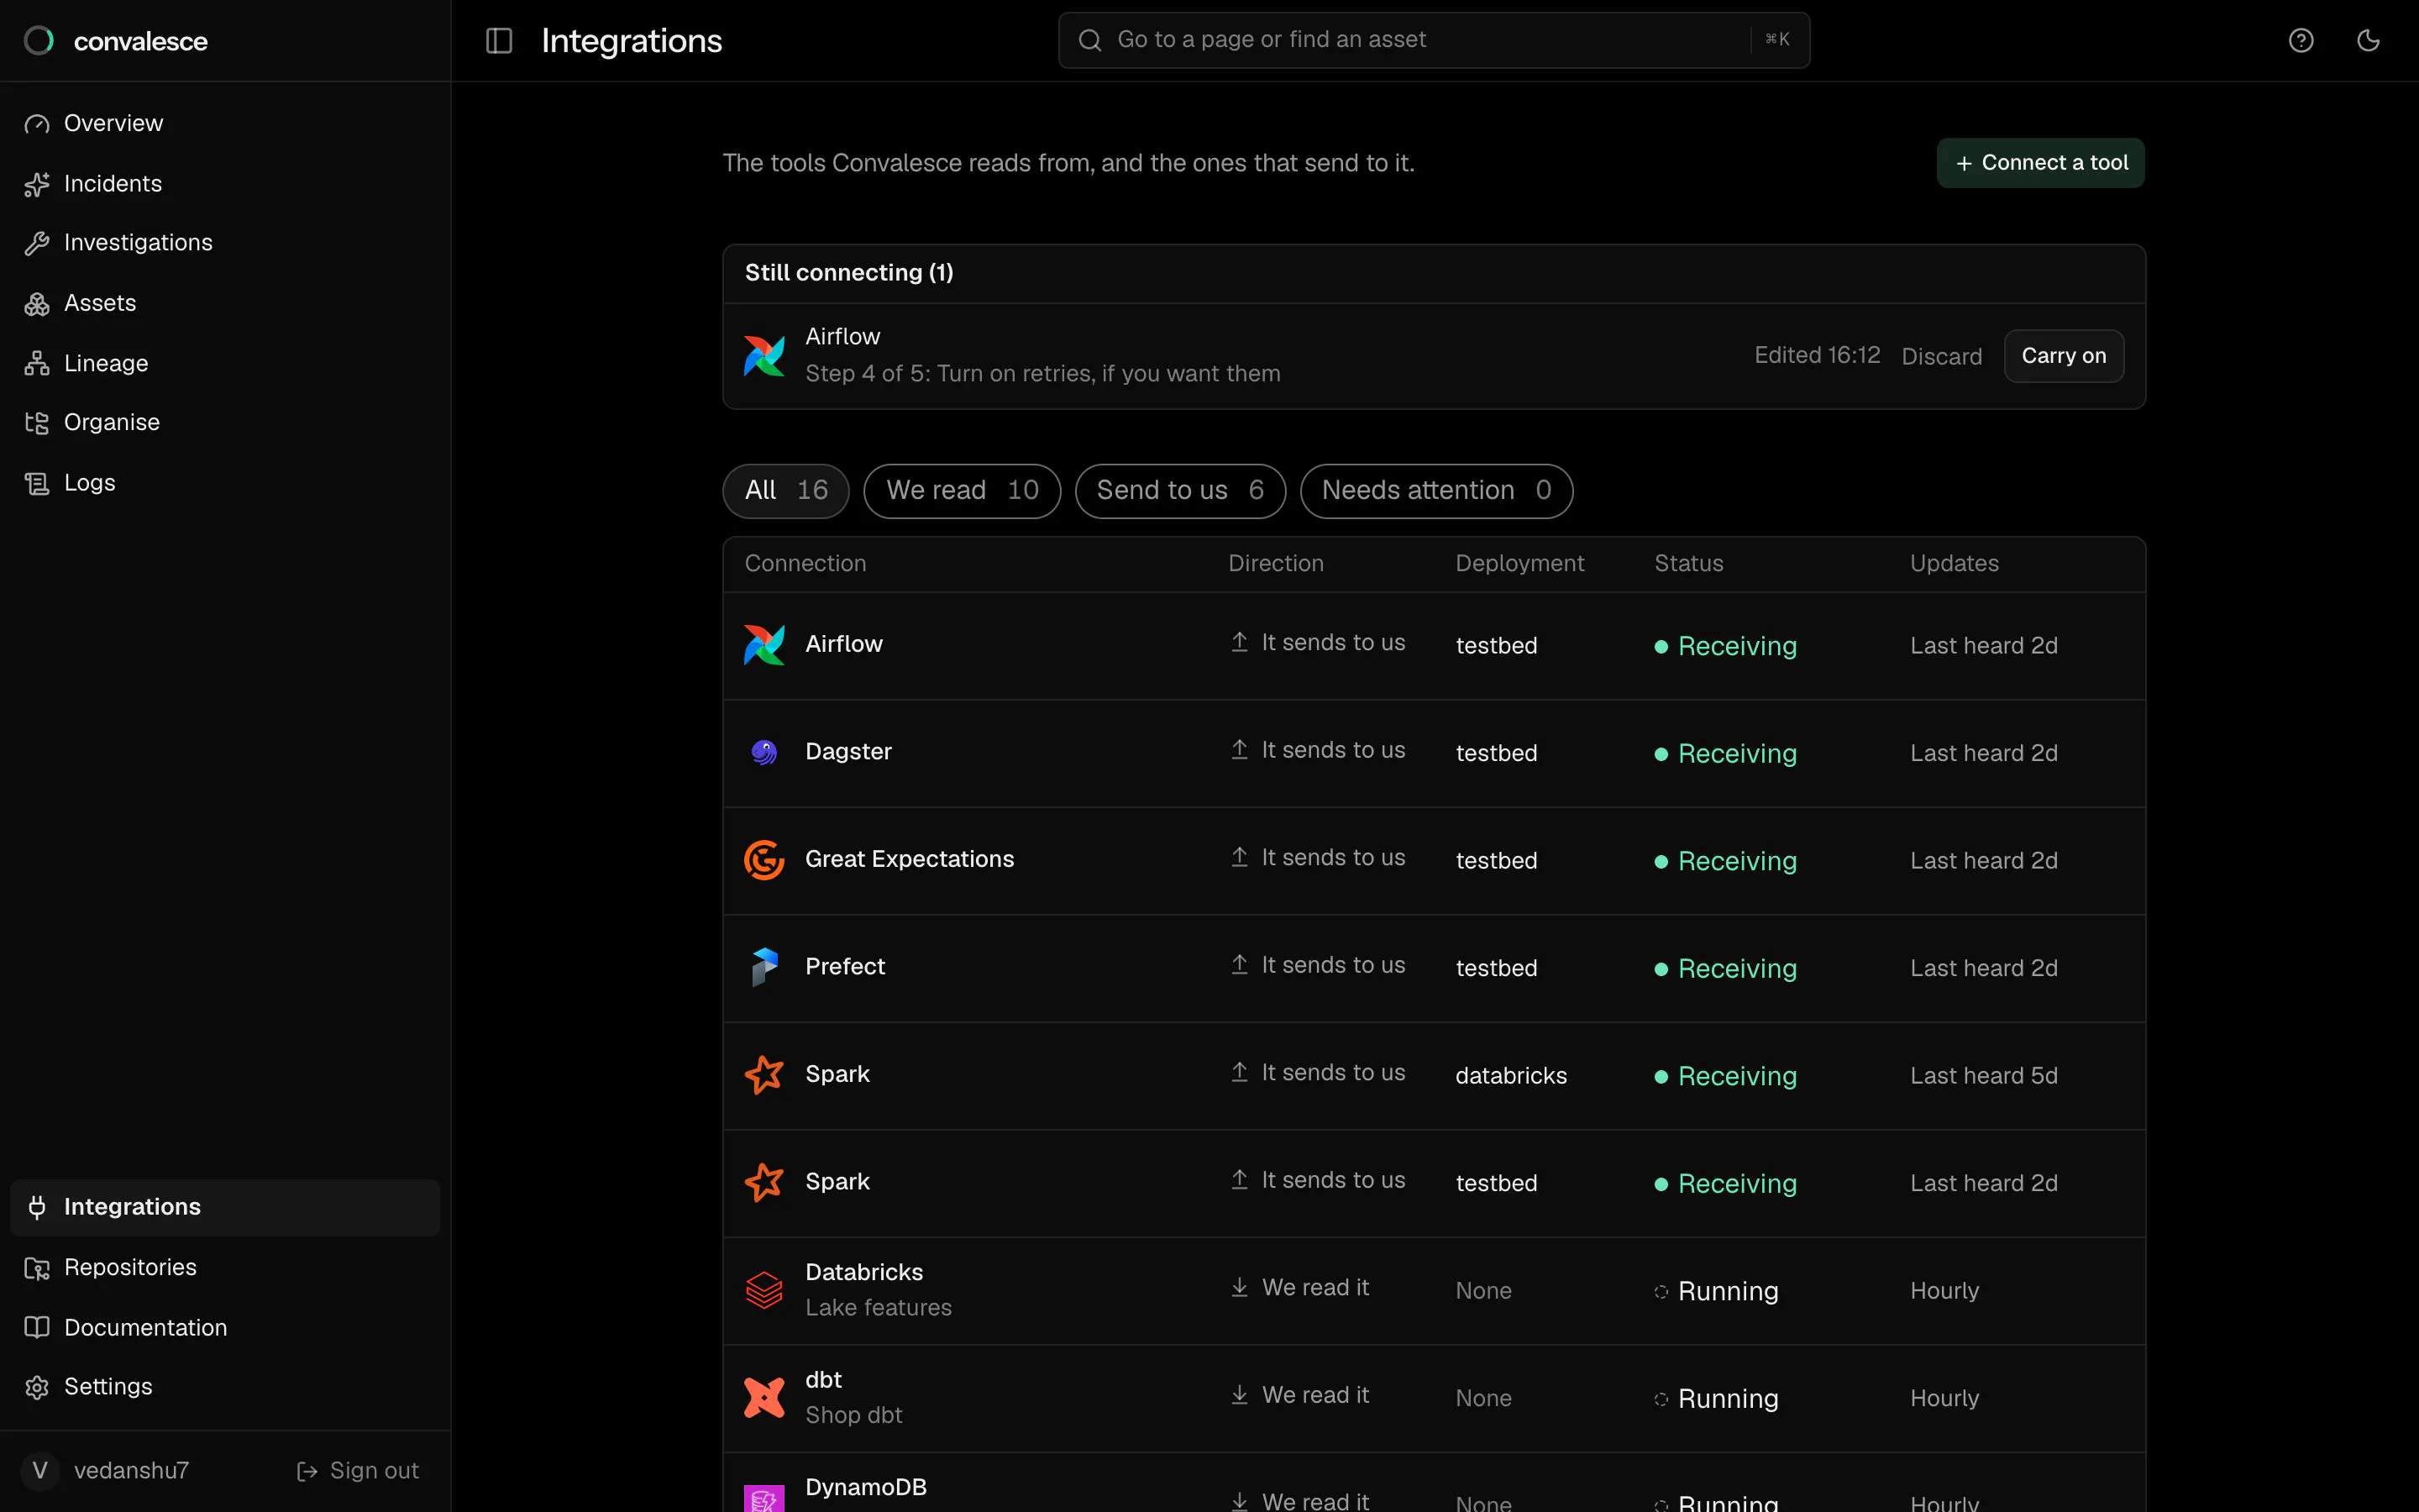Filter by Send to us tab
Image resolution: width=2419 pixels, height=1512 pixels.
[x=1179, y=491]
